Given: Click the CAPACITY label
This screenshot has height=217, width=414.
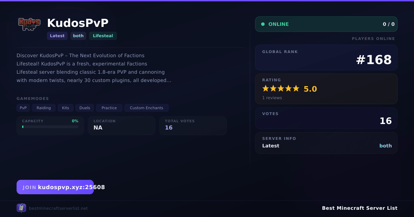Looking at the screenshot, I should pyautogui.click(x=33, y=121).
